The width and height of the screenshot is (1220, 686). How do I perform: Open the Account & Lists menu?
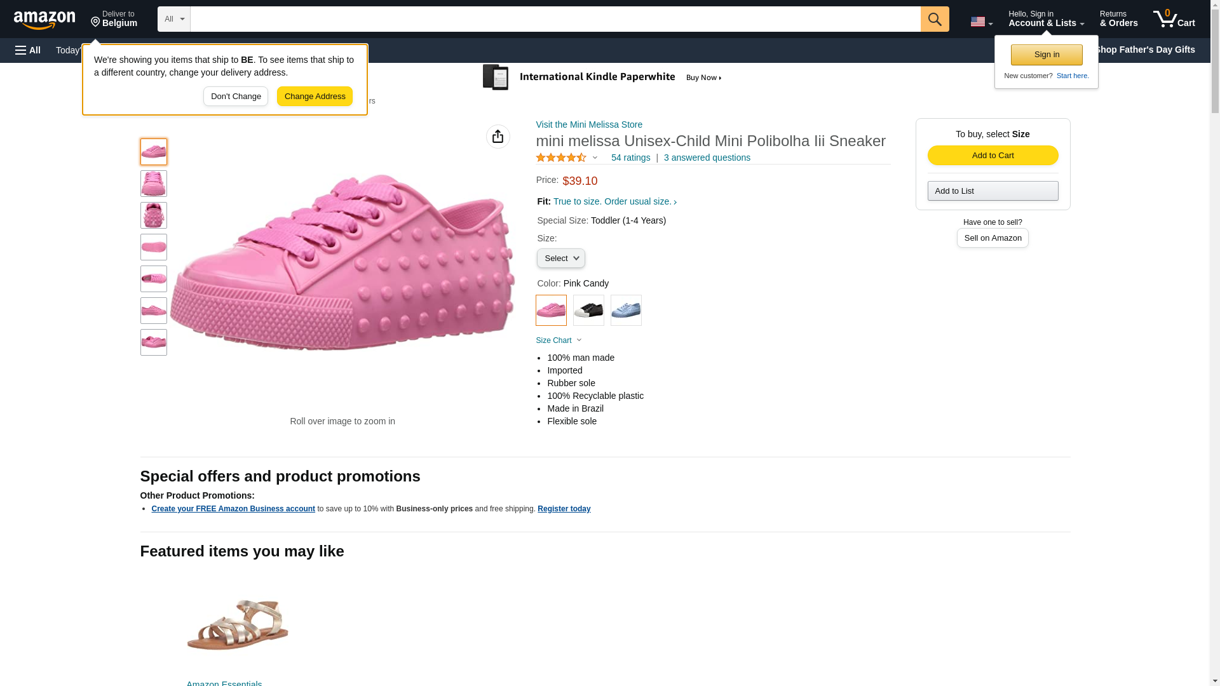click(1045, 19)
